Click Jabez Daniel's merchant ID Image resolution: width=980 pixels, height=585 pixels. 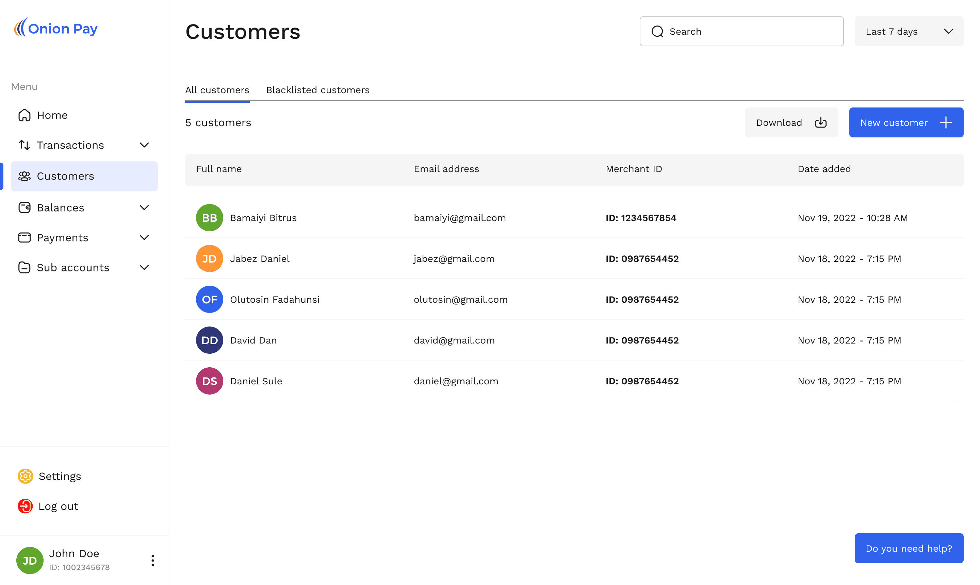(x=642, y=258)
